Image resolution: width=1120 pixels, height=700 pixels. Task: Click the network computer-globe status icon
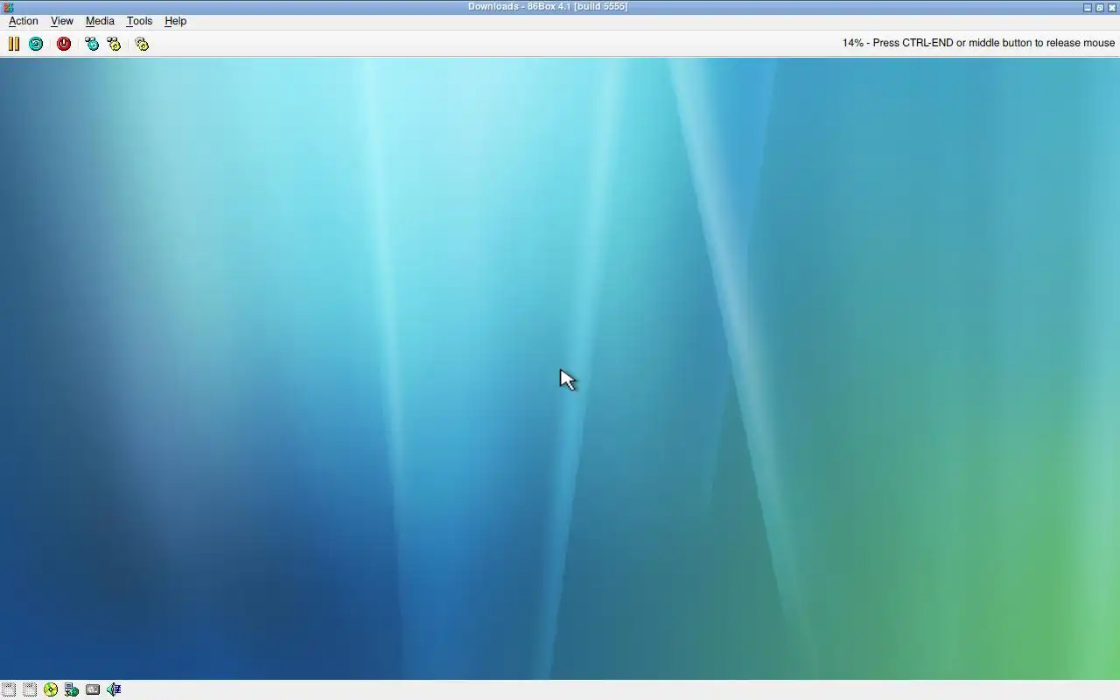(x=72, y=689)
